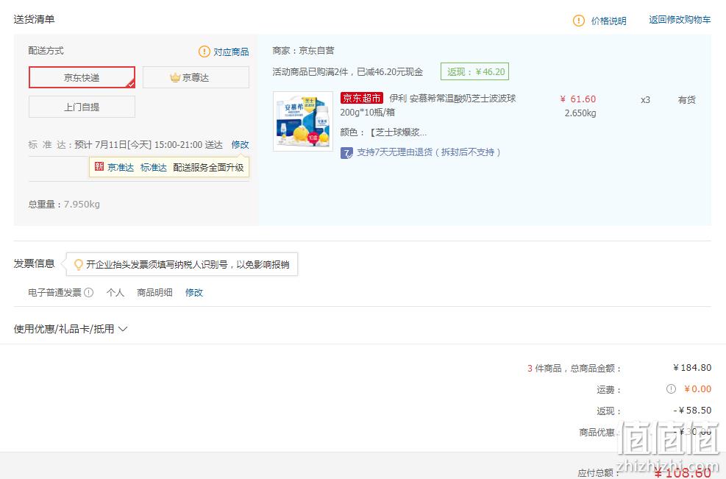Open the 京准达 link
This screenshot has height=479, width=726.
(x=121, y=167)
